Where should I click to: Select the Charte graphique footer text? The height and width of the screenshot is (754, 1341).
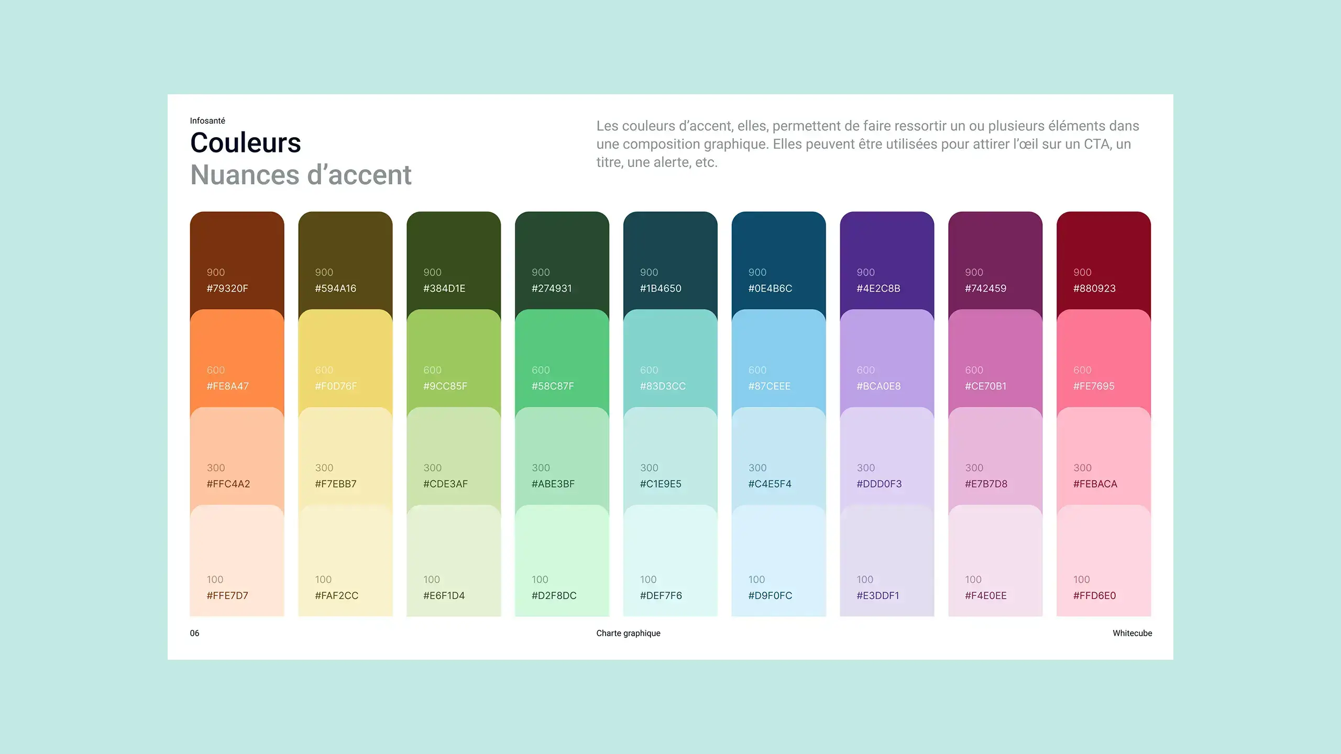click(628, 633)
